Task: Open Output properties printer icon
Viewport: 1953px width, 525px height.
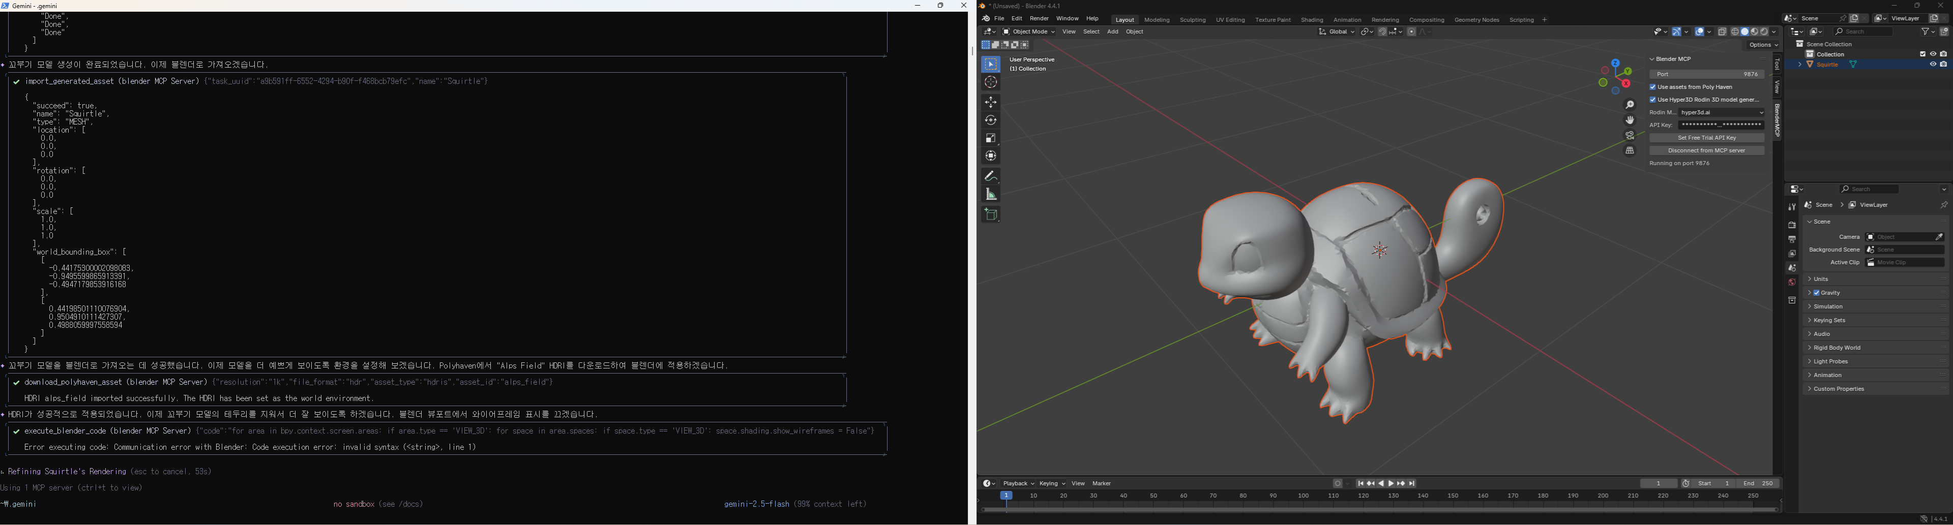Action: pyautogui.click(x=1792, y=239)
